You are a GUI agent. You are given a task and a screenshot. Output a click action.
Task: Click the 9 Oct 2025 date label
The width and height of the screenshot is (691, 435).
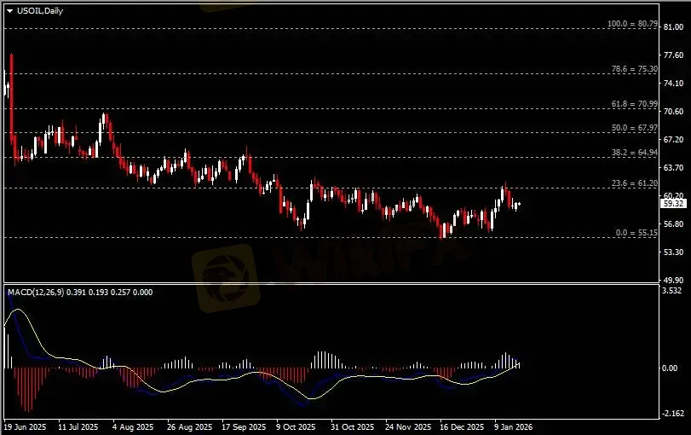[296, 427]
